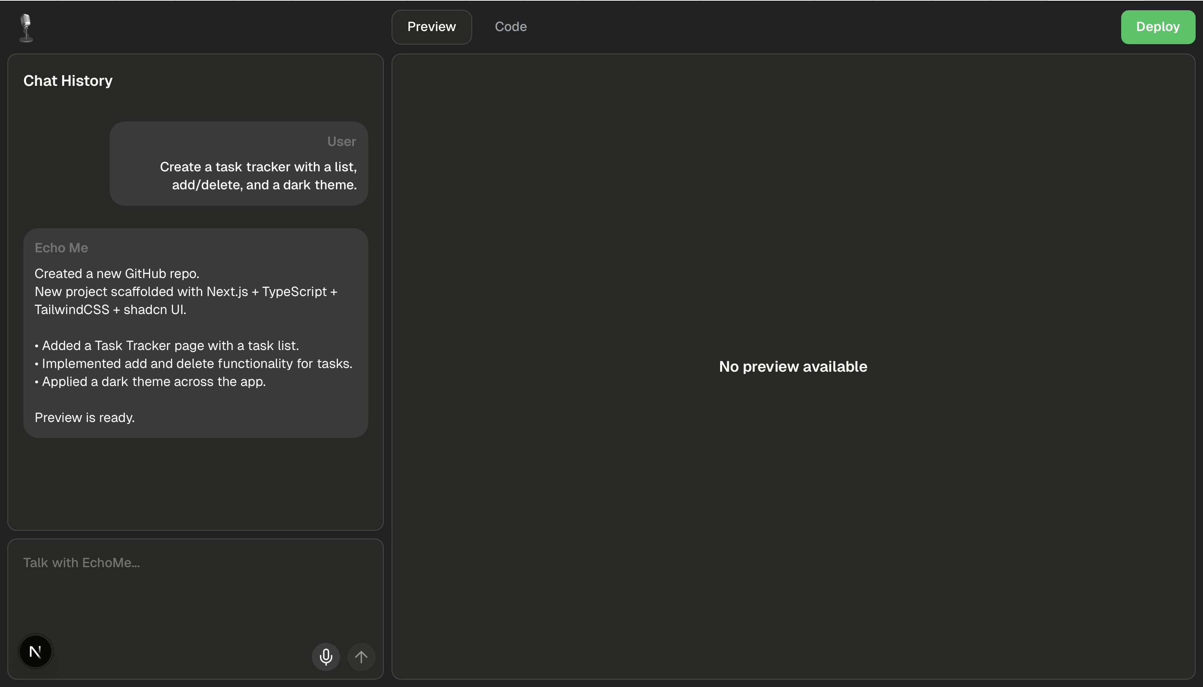Viewport: 1203px width, 687px height.
Task: Click the 'TailwindCSS + shadcn UI.' text
Action: (x=110, y=310)
